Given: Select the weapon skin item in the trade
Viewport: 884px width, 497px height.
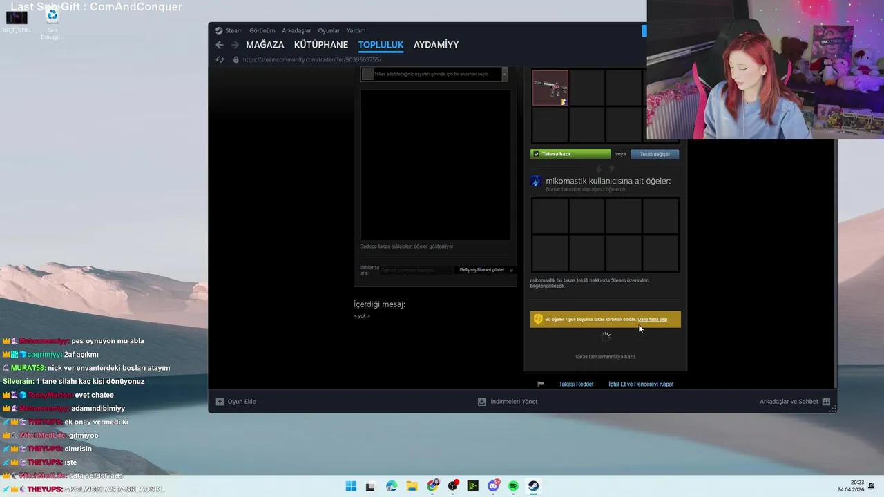Looking at the screenshot, I should (550, 88).
